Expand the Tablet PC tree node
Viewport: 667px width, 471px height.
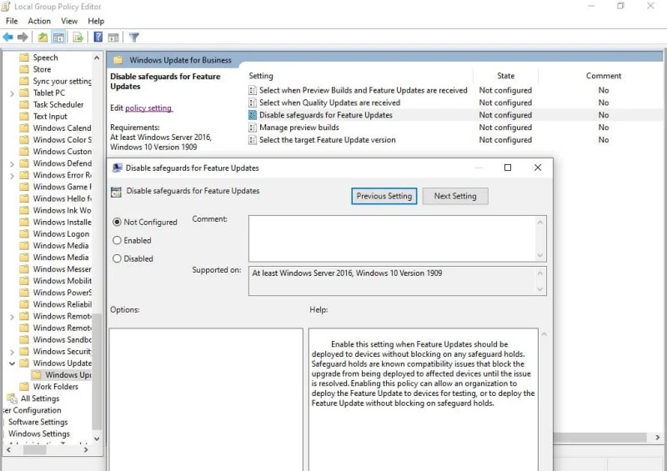(12, 93)
